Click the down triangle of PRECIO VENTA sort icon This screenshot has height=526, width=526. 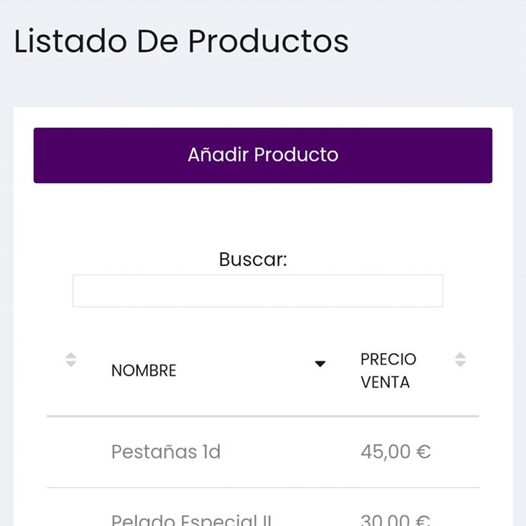pos(460,364)
